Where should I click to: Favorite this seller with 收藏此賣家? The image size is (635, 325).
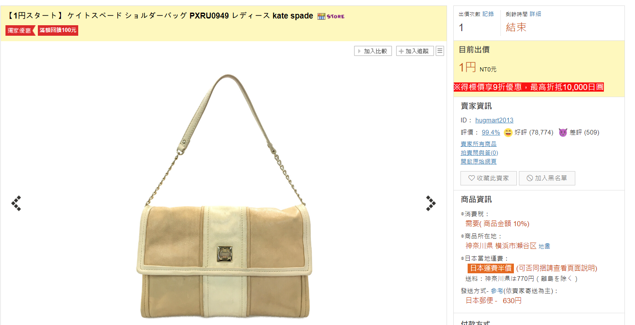(x=489, y=178)
